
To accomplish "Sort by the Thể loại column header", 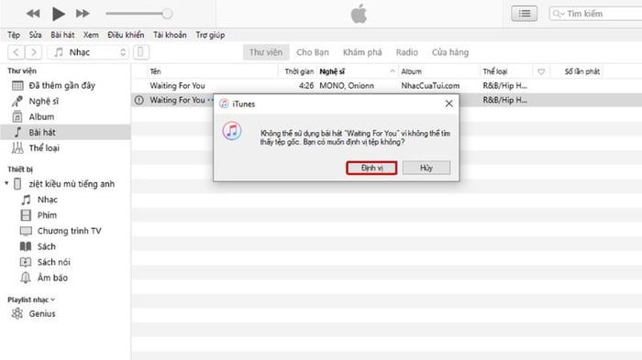I will point(506,71).
